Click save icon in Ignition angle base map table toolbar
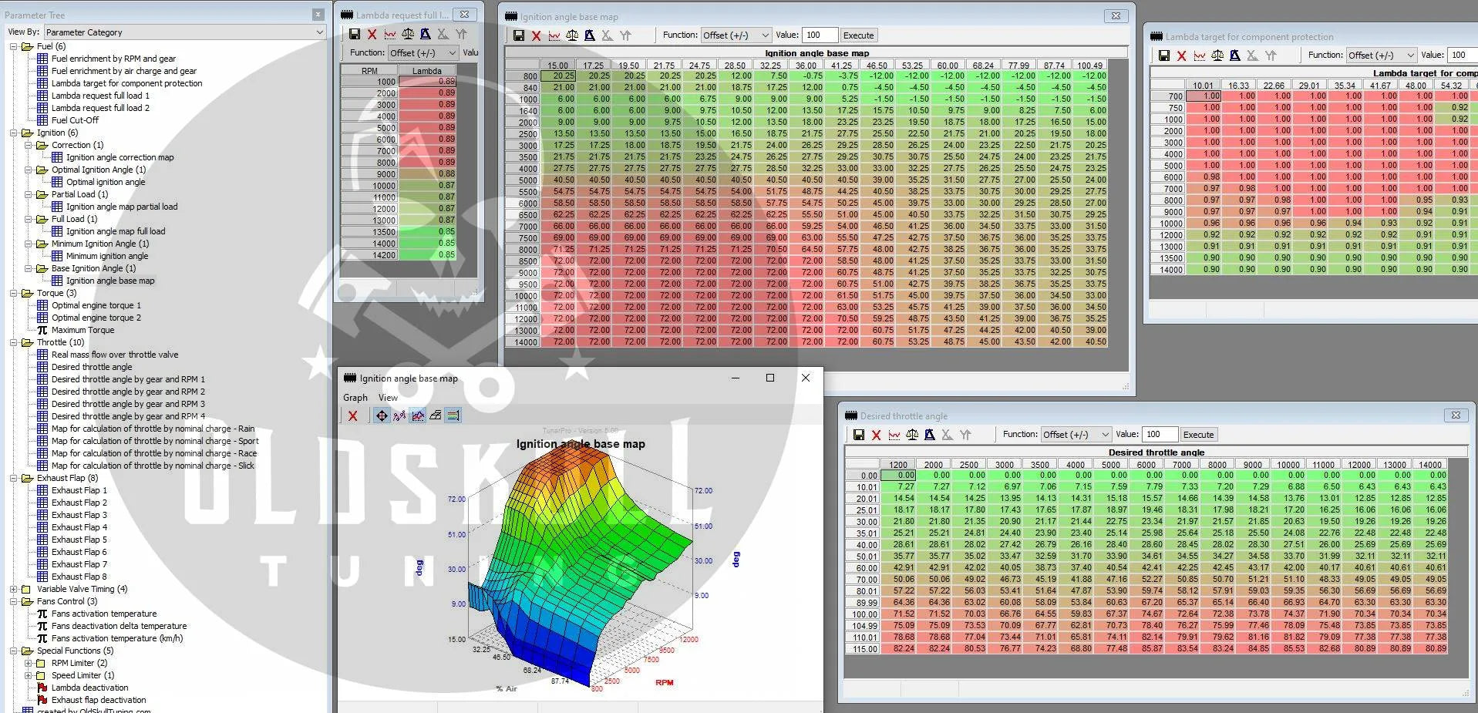 click(519, 35)
